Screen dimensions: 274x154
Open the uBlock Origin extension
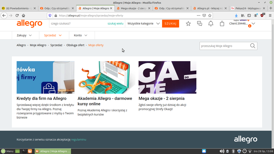click(x=262, y=15)
